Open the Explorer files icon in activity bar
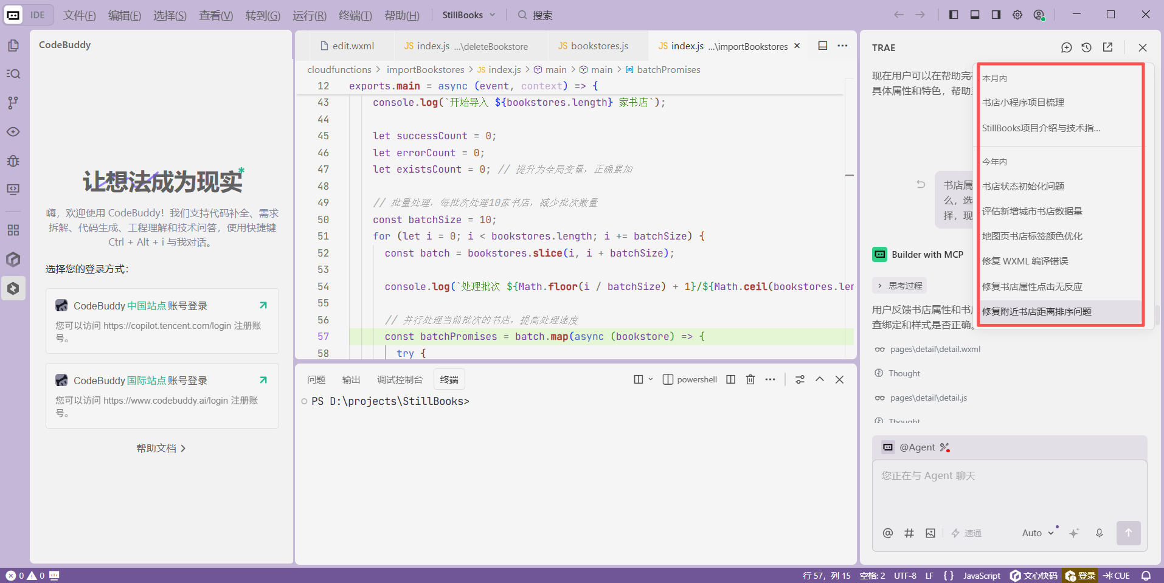 (13, 46)
